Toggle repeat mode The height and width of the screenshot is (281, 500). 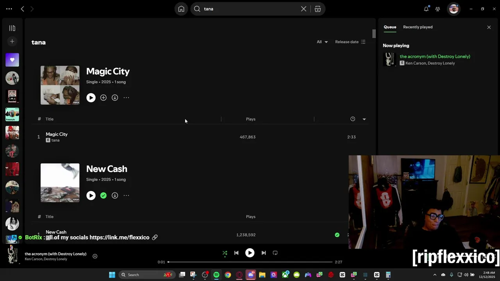[x=275, y=253]
